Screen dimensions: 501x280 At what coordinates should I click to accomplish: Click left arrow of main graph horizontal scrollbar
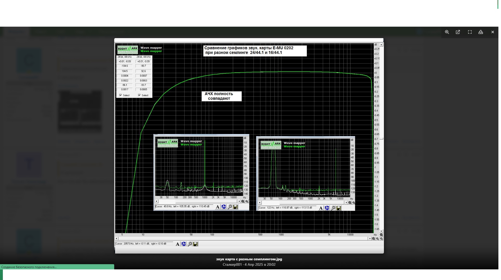[117, 239]
